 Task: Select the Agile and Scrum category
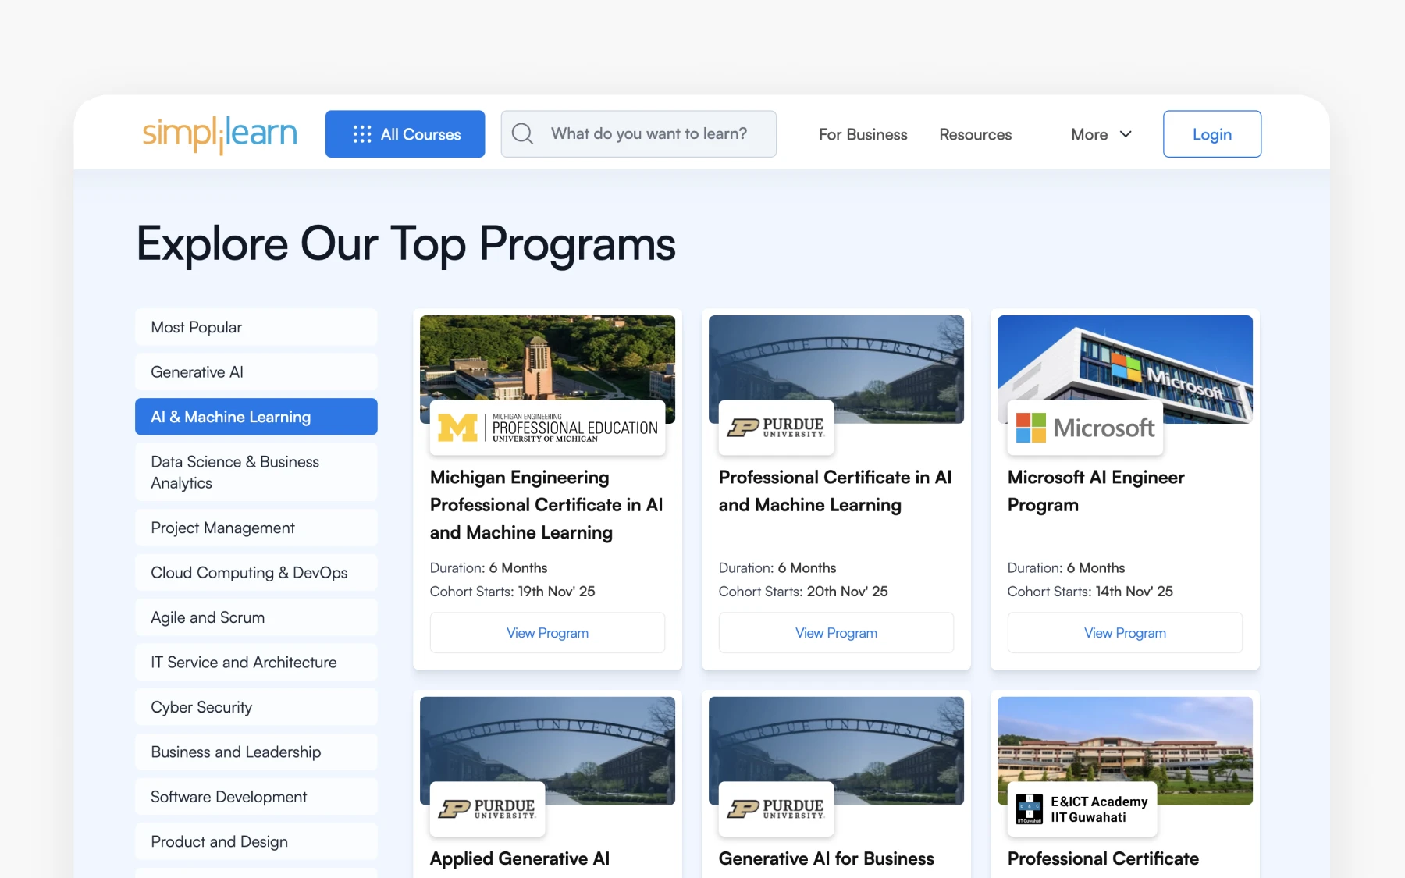[x=256, y=617]
